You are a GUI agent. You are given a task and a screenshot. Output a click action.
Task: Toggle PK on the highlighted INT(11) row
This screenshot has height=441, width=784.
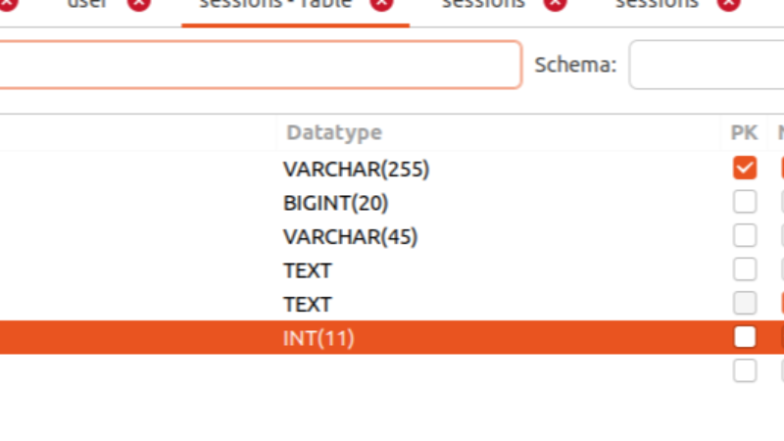coord(745,338)
